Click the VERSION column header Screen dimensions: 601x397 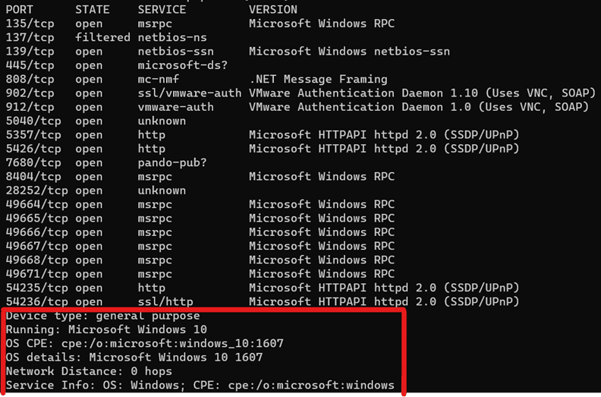click(273, 10)
